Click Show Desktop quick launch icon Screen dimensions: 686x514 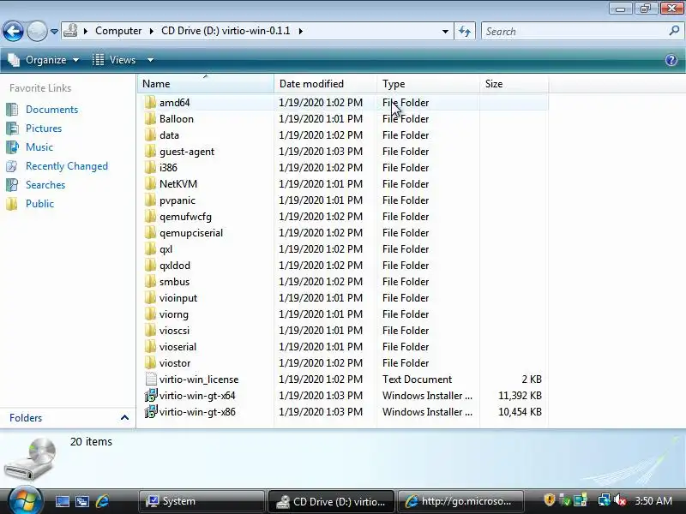[62, 501]
